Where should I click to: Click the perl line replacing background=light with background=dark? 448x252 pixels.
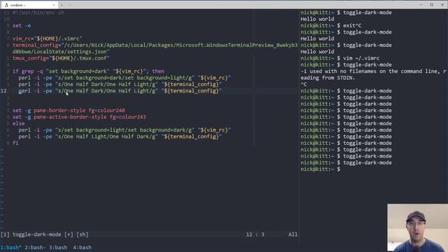125,130
